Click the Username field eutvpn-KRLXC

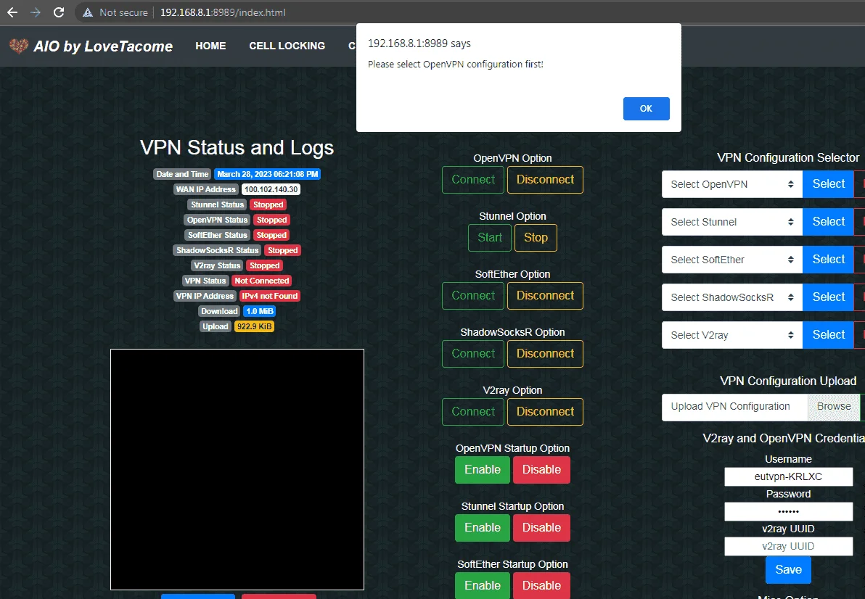point(788,476)
